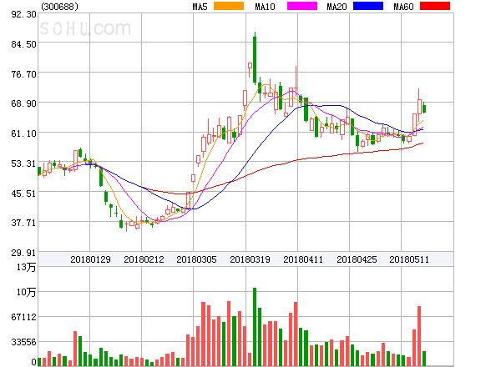The width and height of the screenshot is (501, 367).
Task: Click the 20180511 date label
Action: point(409,259)
